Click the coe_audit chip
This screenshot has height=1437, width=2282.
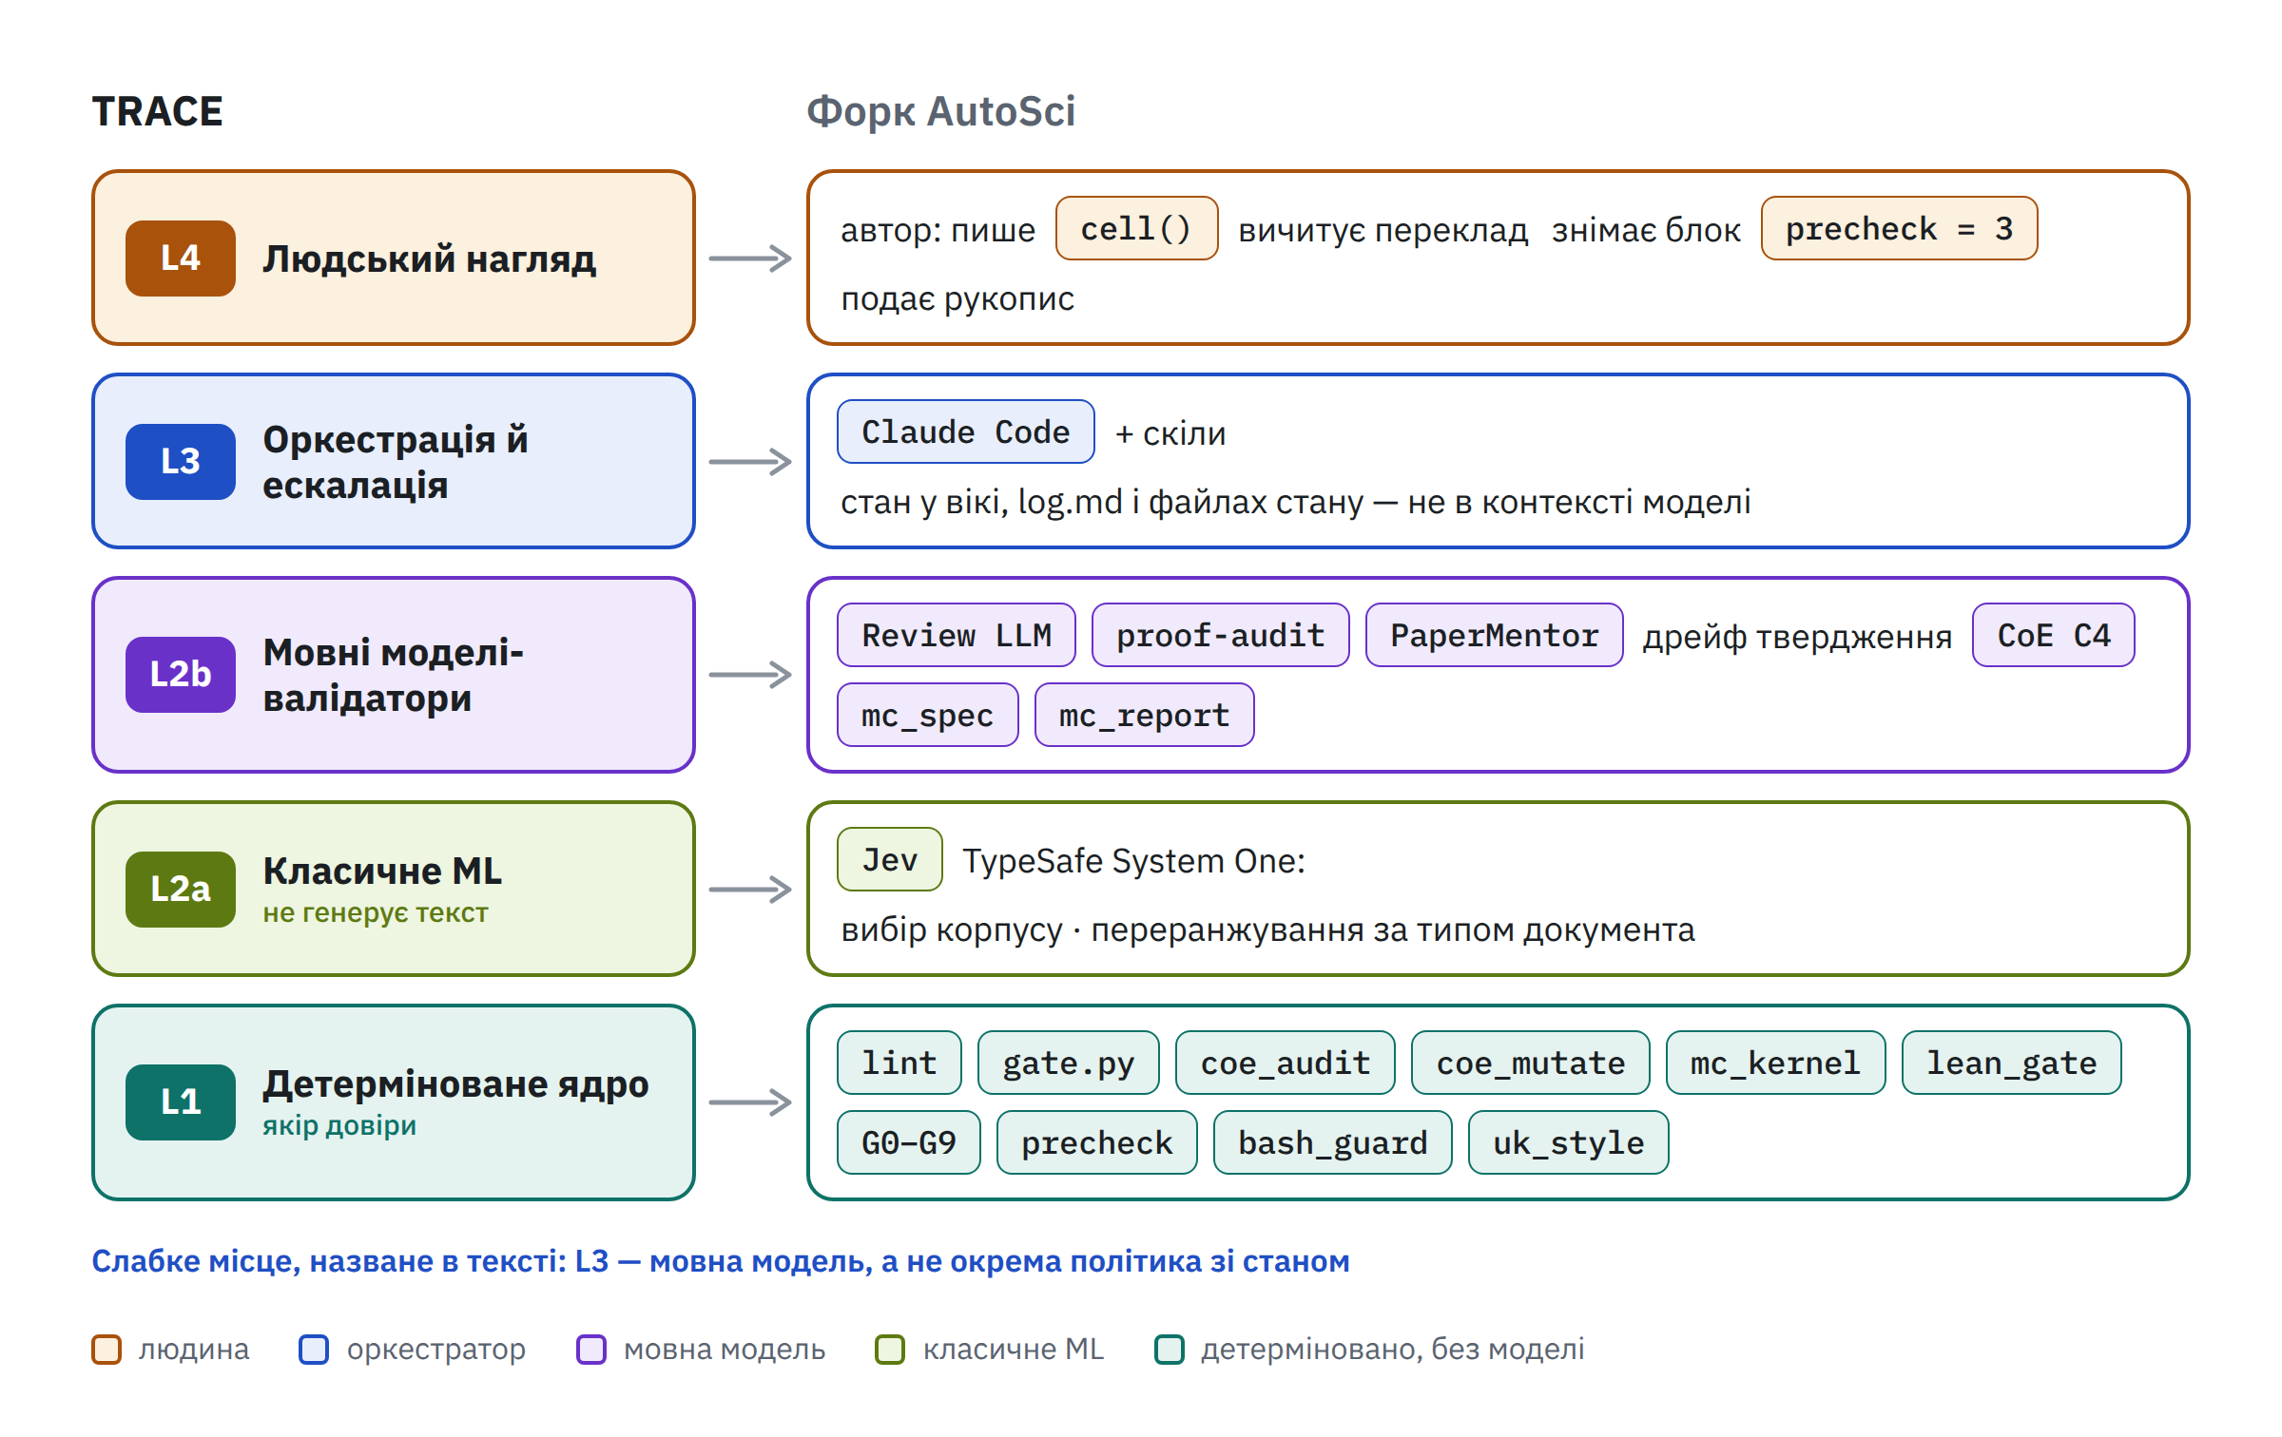coord(1285,1063)
